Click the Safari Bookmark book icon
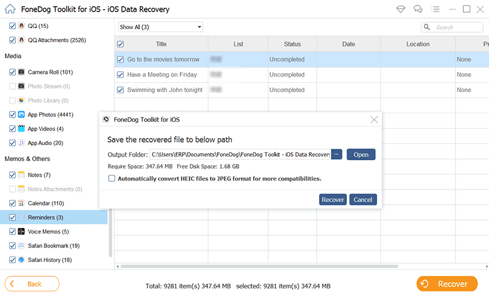Viewport: 489px width, 298px height. 21,246
